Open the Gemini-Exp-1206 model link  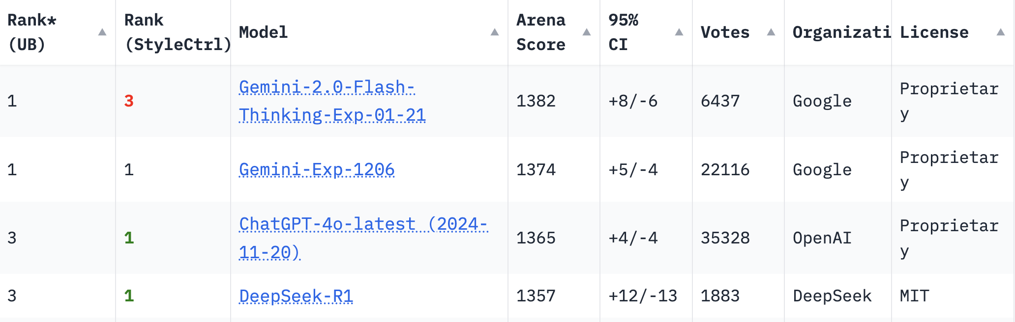pyautogui.click(x=317, y=170)
